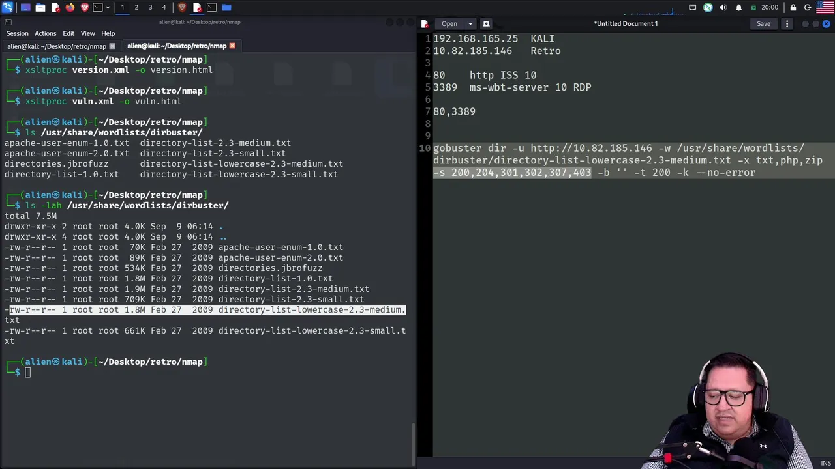This screenshot has width=835, height=469.
Task: Focus the text editor window task button
Action: 197,7
